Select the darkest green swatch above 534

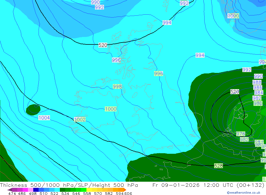pos(63,190)
